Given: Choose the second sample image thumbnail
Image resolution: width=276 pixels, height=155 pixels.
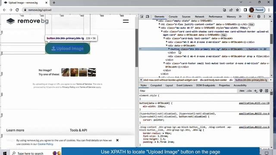Looking at the screenshot, I should [x=74, y=72].
